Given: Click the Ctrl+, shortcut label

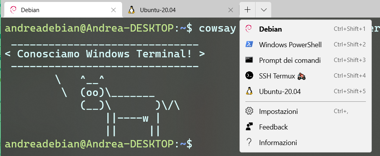Looking at the screenshot, I should point(341,111).
